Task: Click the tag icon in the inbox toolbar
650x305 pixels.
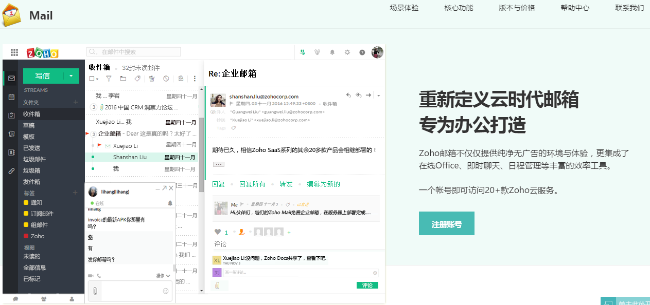Action: 137,79
